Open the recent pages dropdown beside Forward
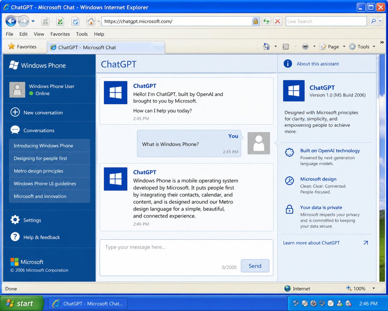Viewport: 388px width, 311px height. (x=33, y=22)
